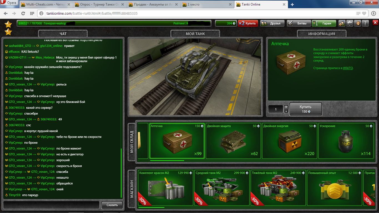Open a new browser tab with plus
This screenshot has width=379, height=213.
click(x=292, y=5)
